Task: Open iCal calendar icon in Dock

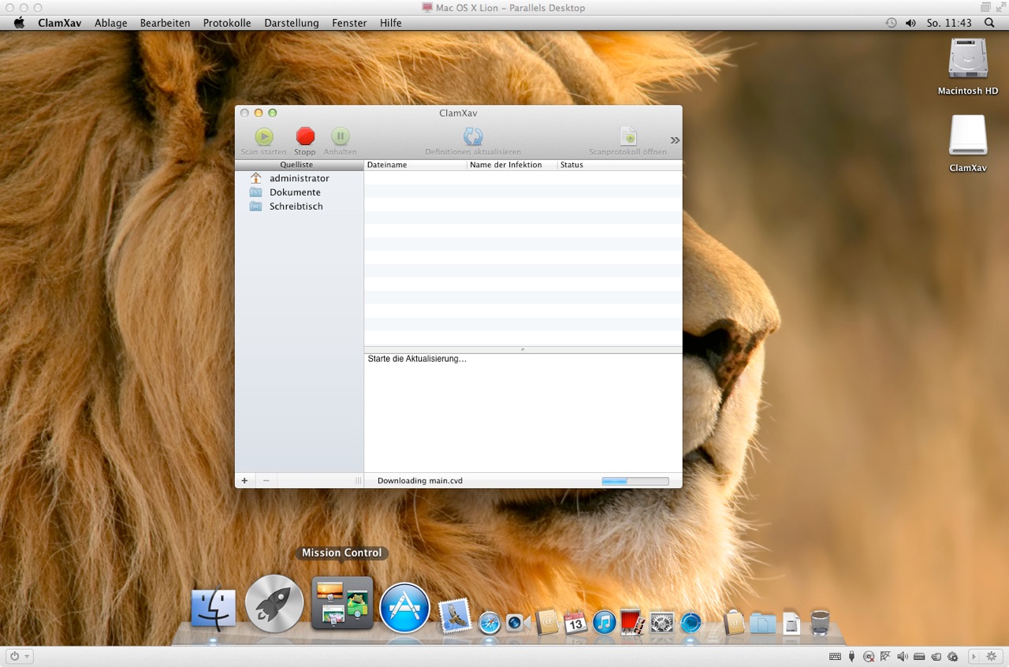Action: [575, 622]
